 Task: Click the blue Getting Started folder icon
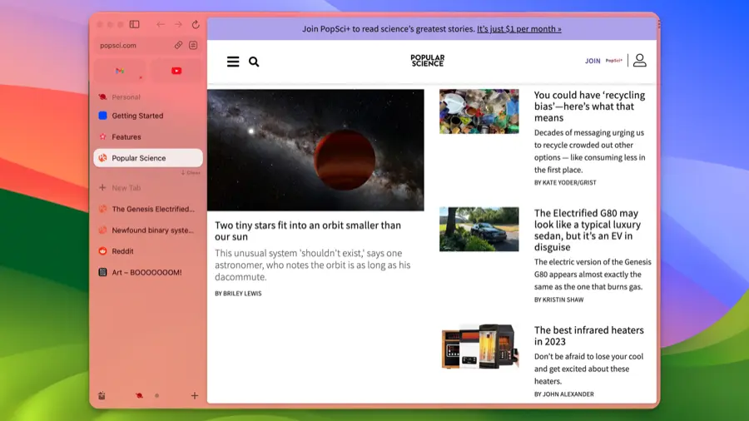102,116
